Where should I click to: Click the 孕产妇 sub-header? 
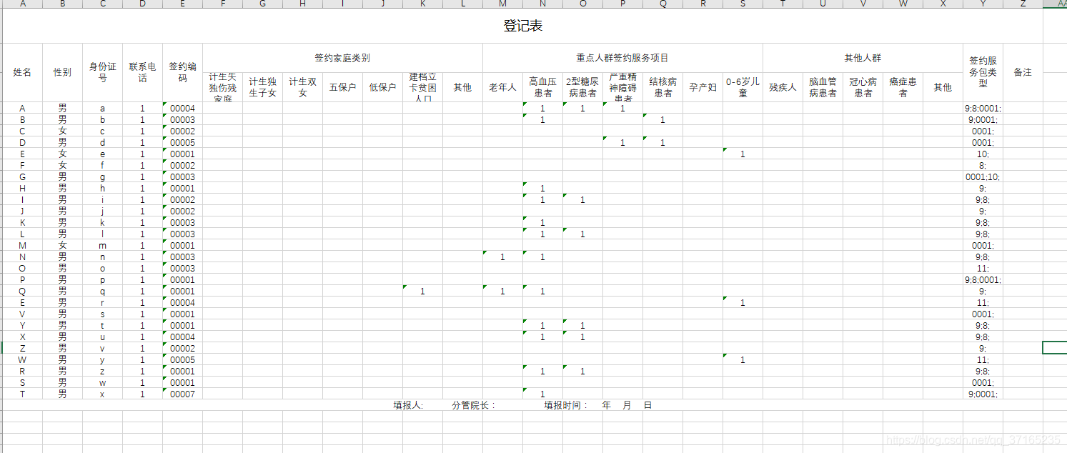coord(703,87)
